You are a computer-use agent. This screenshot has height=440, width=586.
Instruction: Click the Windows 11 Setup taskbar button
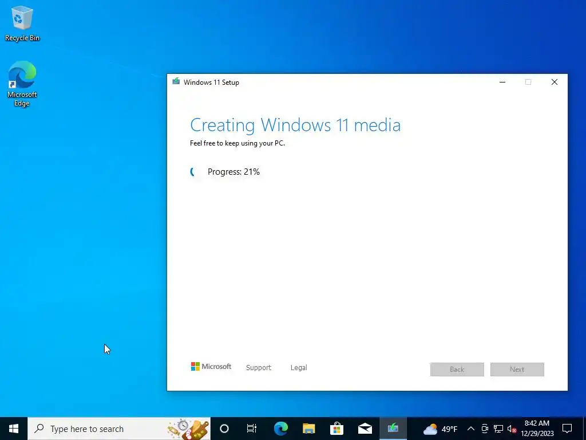point(393,429)
